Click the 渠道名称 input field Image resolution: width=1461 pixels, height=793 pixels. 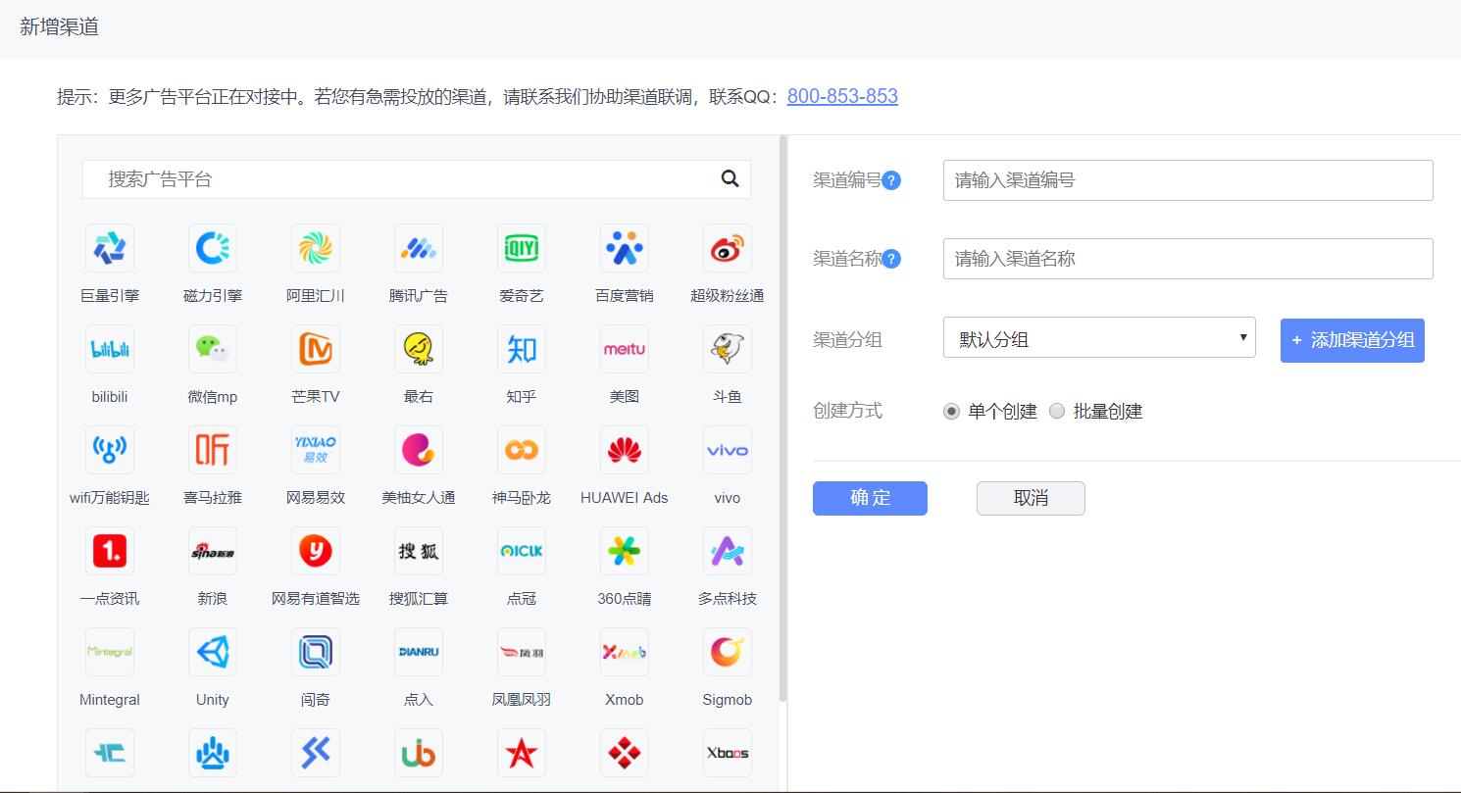(1188, 259)
